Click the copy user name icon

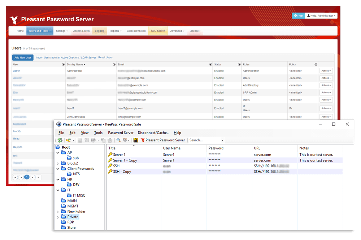coord(80,140)
